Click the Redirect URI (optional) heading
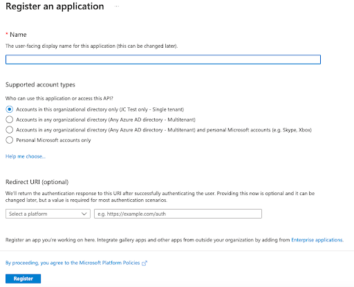354x287 pixels. [37, 182]
